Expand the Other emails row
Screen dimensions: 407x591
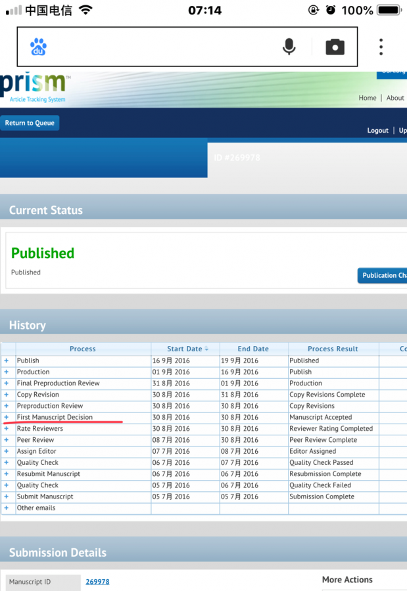click(x=7, y=508)
